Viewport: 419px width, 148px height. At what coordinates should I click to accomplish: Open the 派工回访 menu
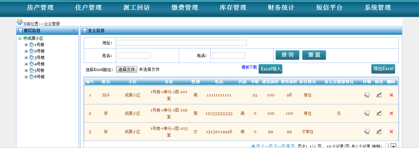tap(137, 8)
